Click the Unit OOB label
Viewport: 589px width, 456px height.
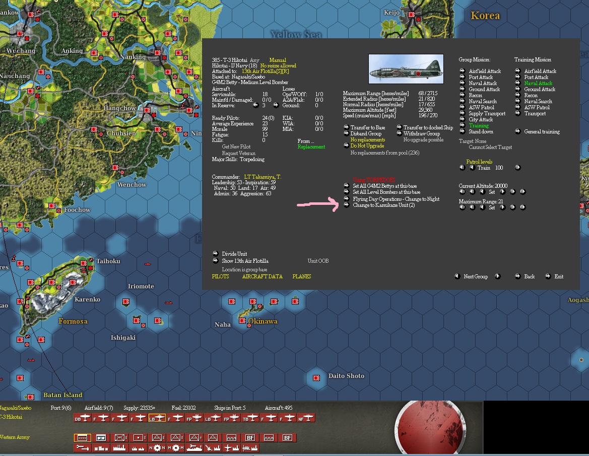[318, 261]
